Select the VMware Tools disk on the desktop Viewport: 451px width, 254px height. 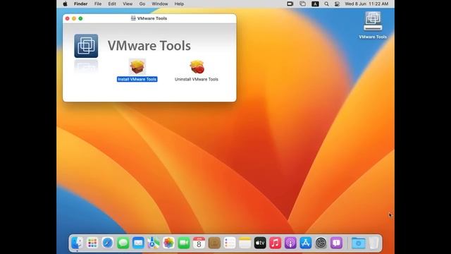pos(373,21)
